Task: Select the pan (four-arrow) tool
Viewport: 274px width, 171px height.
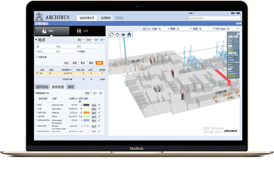Action: tap(117, 35)
